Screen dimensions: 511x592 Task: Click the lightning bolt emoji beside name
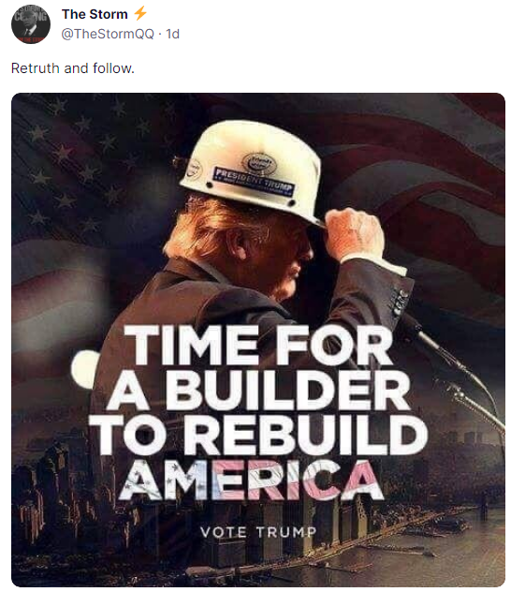pos(139,13)
